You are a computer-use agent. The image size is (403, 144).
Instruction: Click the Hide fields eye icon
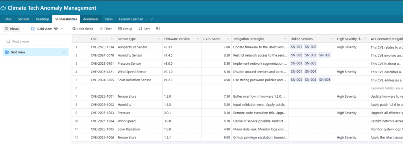[74, 29]
